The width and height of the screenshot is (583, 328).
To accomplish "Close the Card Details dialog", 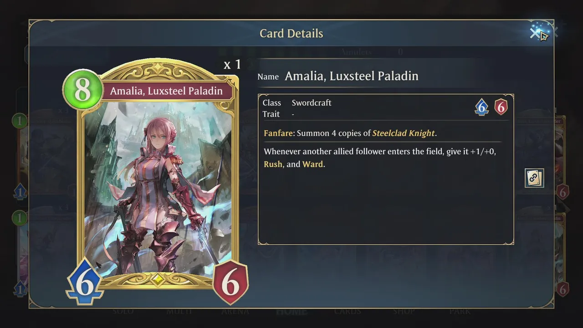I will click(x=536, y=33).
